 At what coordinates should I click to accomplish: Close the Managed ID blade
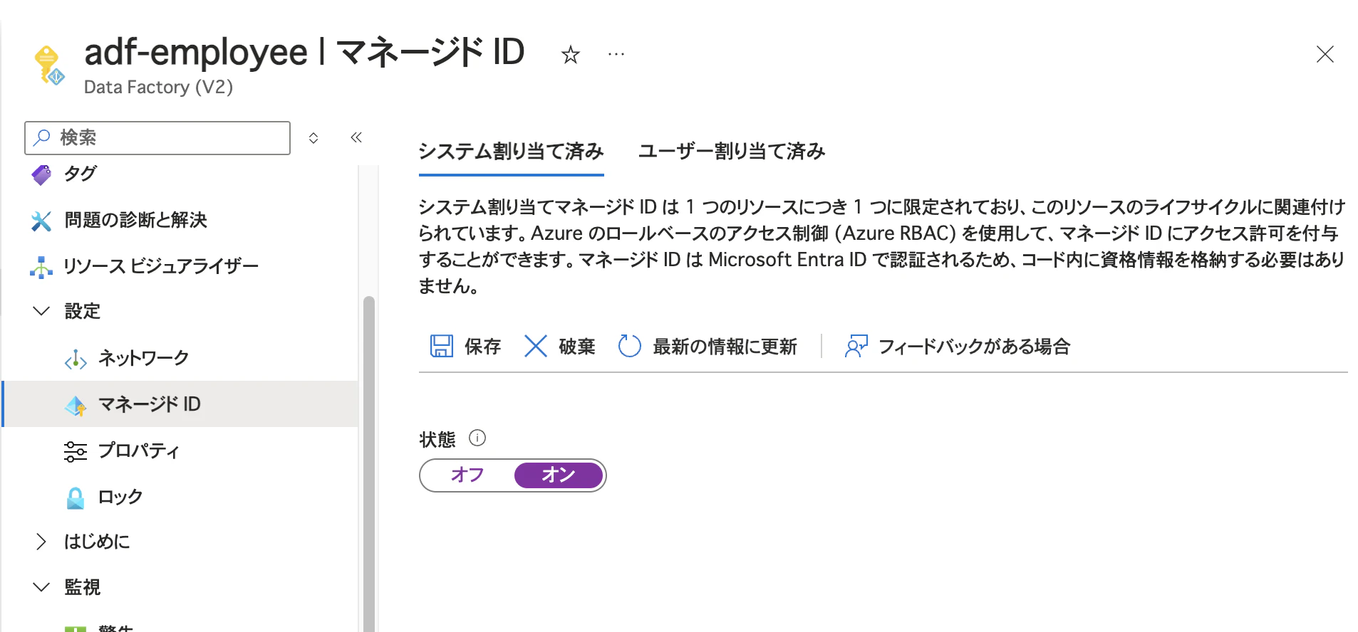[x=1325, y=54]
